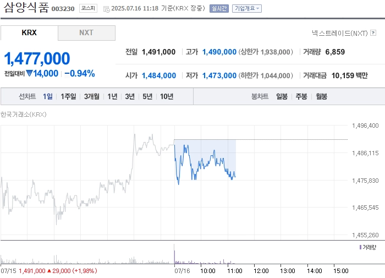Click the 07/15 date label
Viewport: 385px width, 278px height.
[x=8, y=271]
